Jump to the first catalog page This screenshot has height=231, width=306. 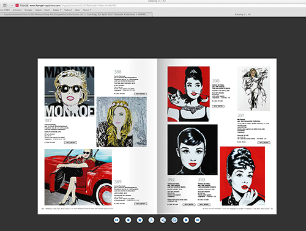[117, 220]
